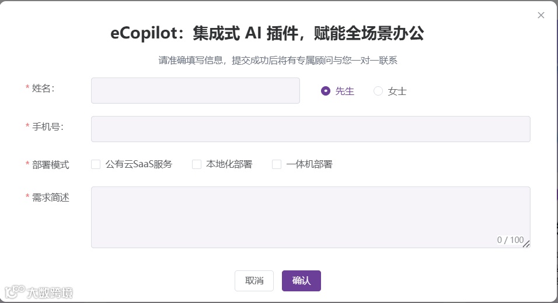Click the 0 / 100 character counter

pos(510,240)
